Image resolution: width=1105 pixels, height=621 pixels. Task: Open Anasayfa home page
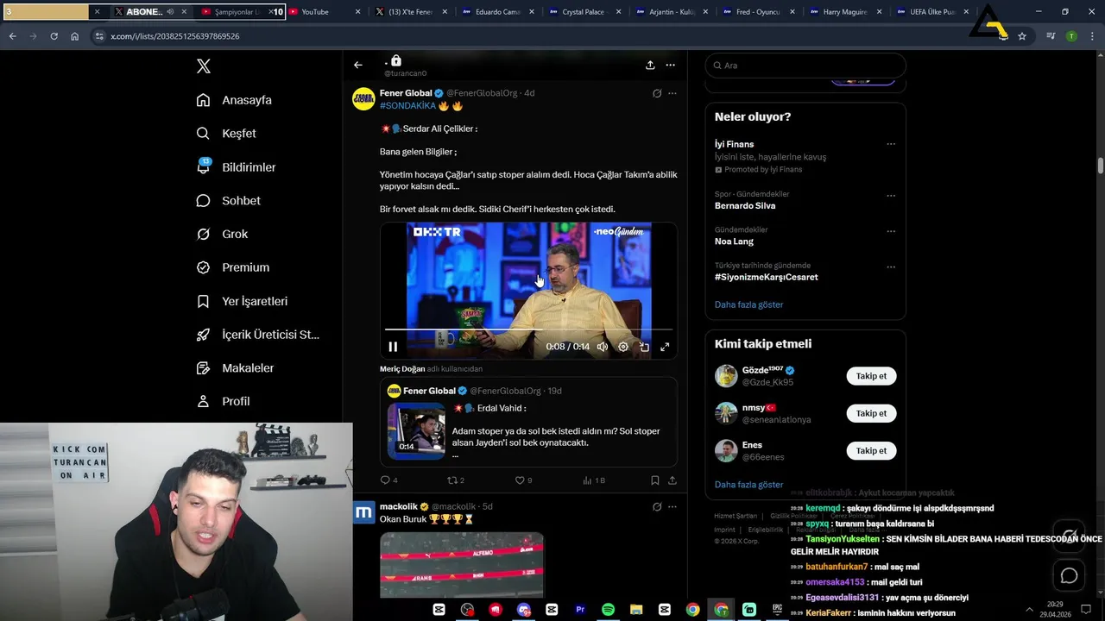click(234, 100)
